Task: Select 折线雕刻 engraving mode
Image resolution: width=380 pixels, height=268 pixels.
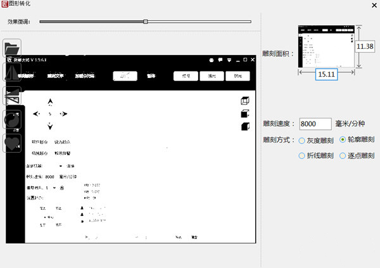Action: pos(302,155)
